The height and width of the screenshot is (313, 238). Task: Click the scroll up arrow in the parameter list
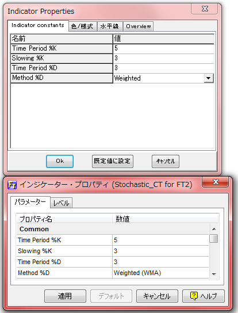(x=214, y=229)
